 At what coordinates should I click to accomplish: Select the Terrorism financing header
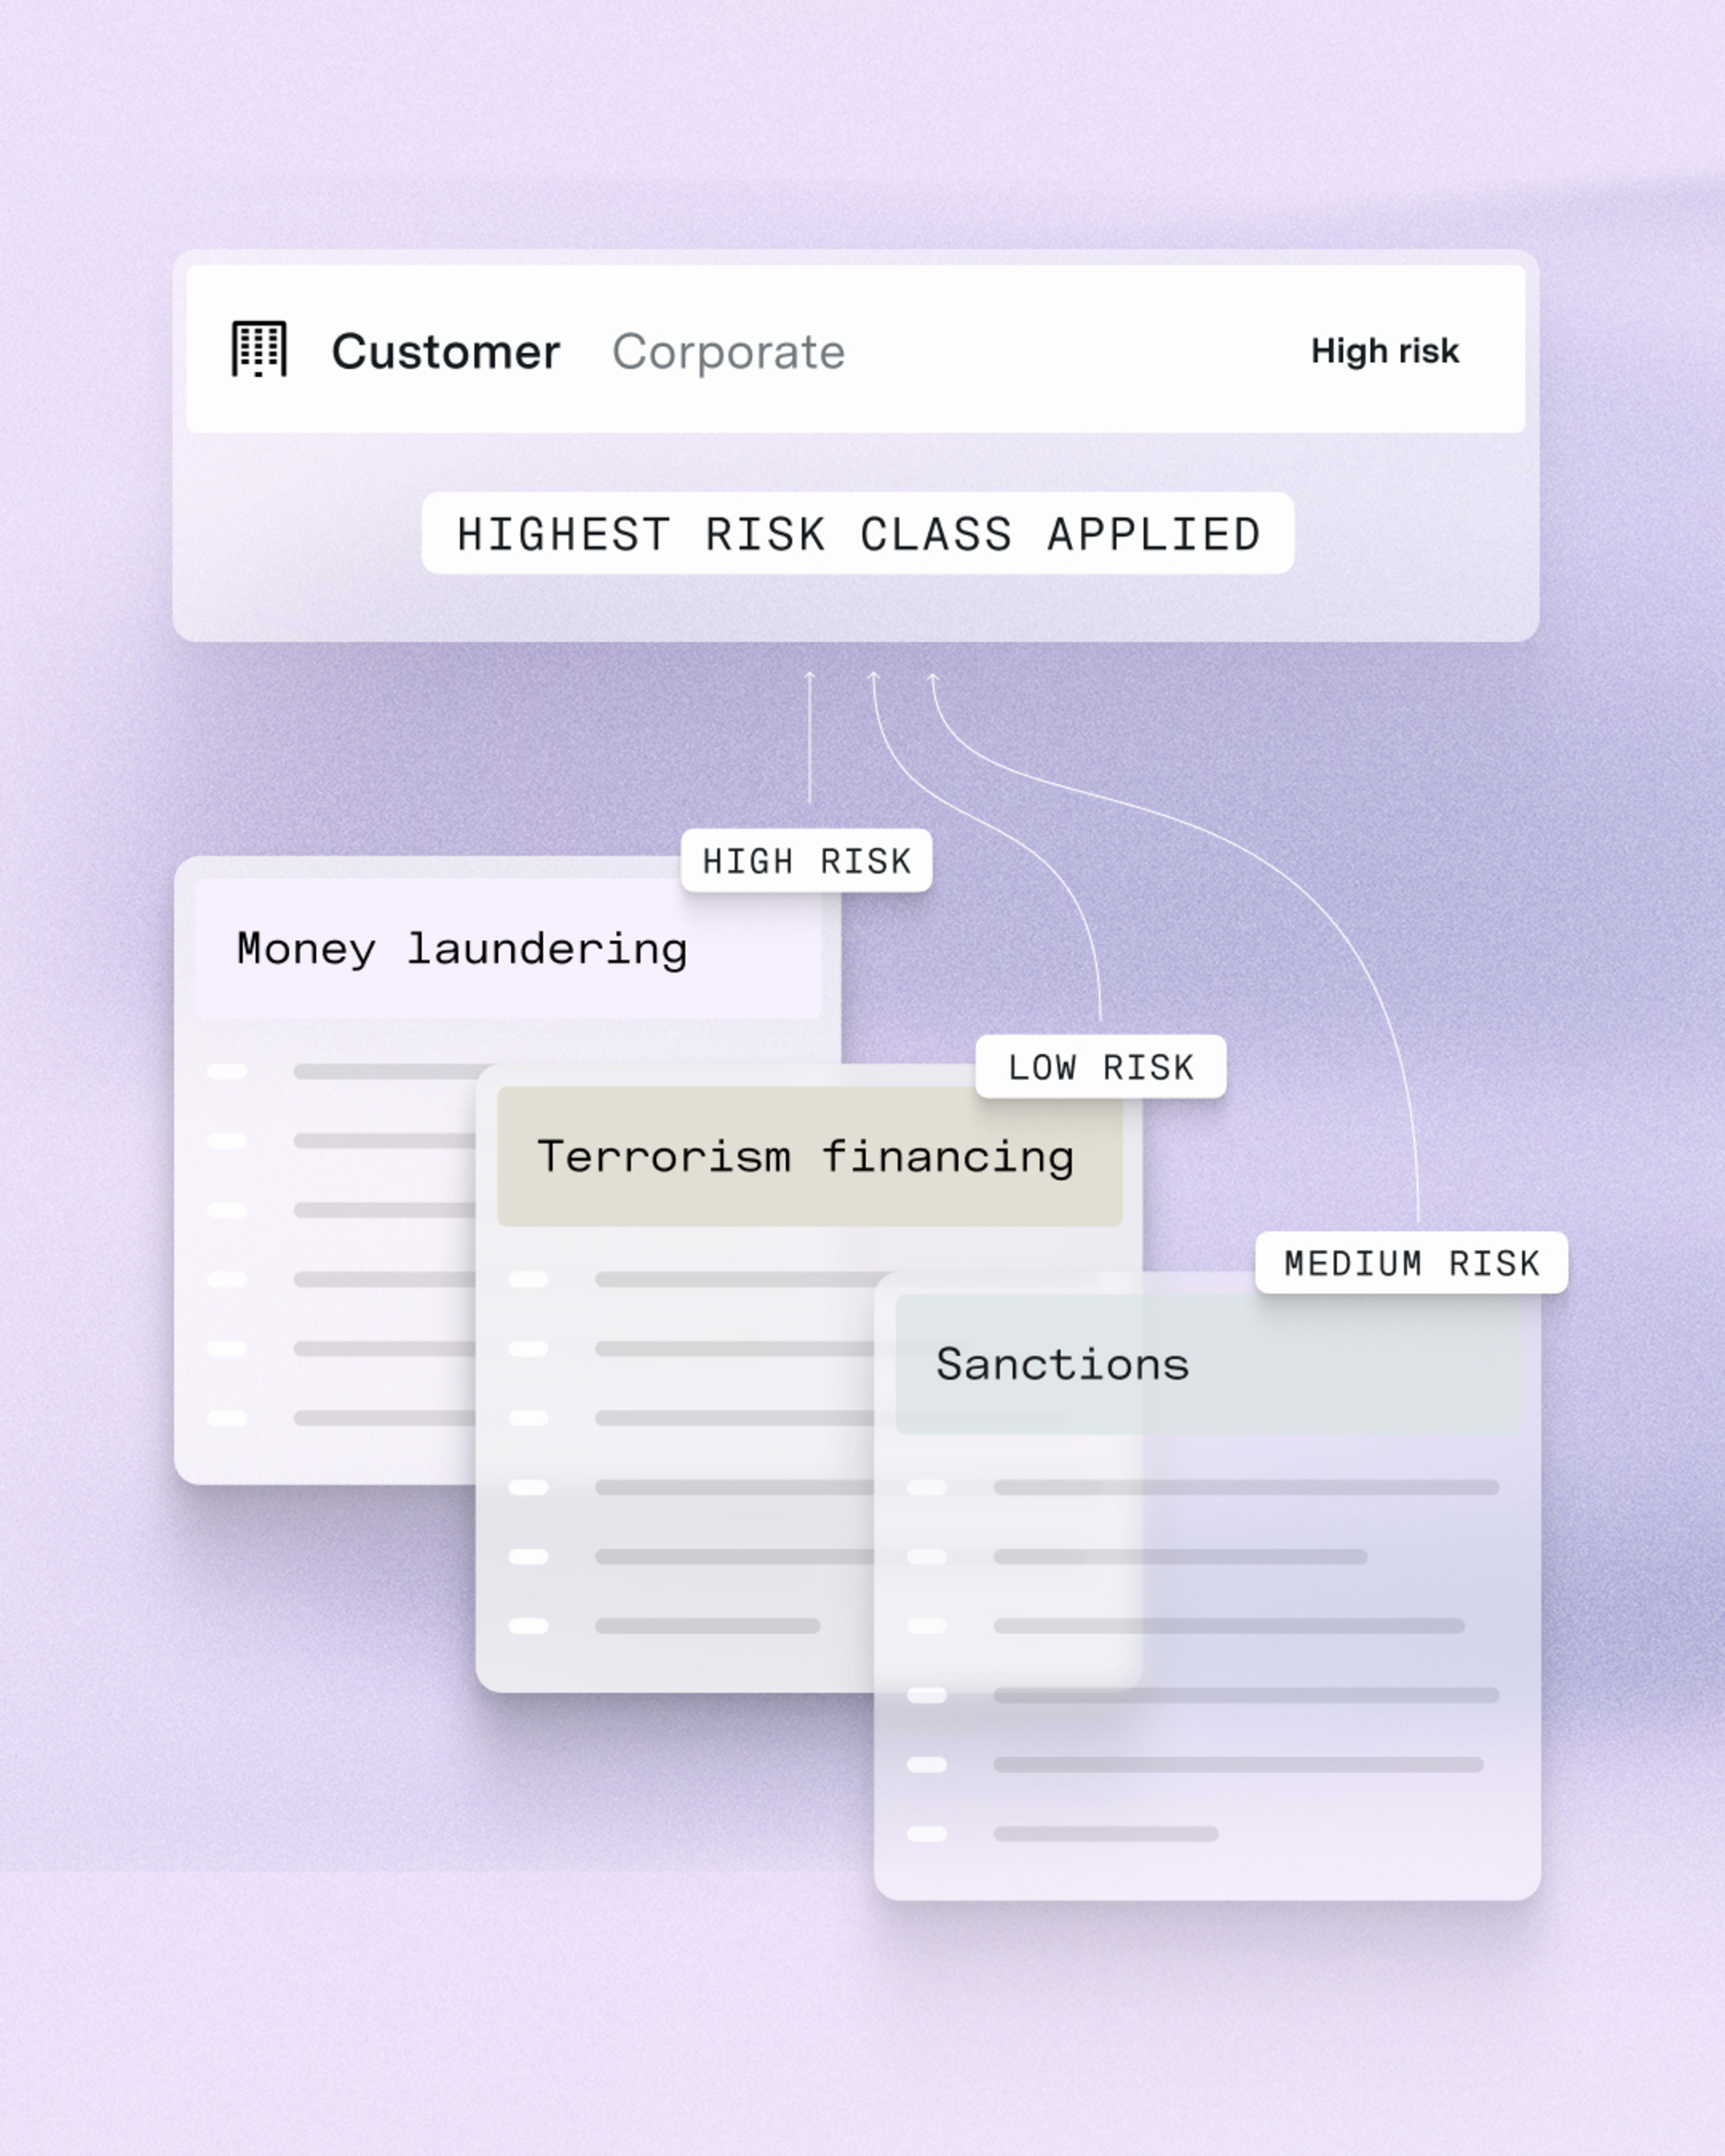coord(808,1157)
